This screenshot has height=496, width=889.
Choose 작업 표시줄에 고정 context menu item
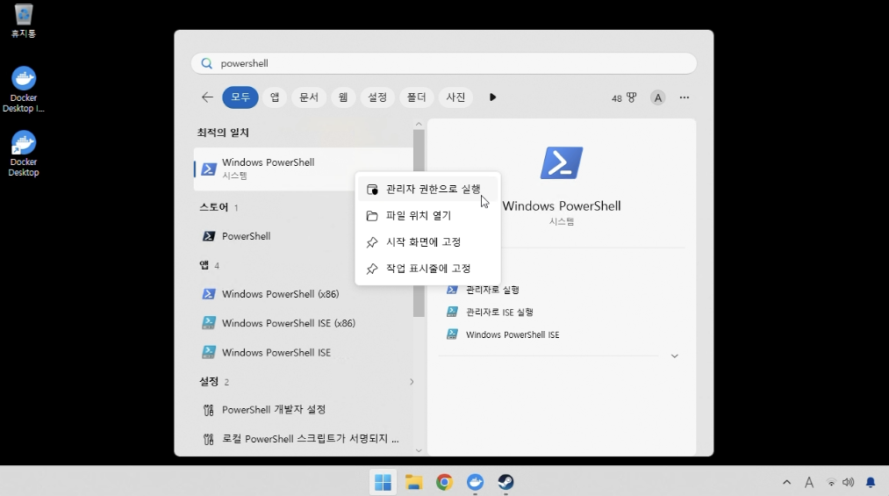pos(428,269)
